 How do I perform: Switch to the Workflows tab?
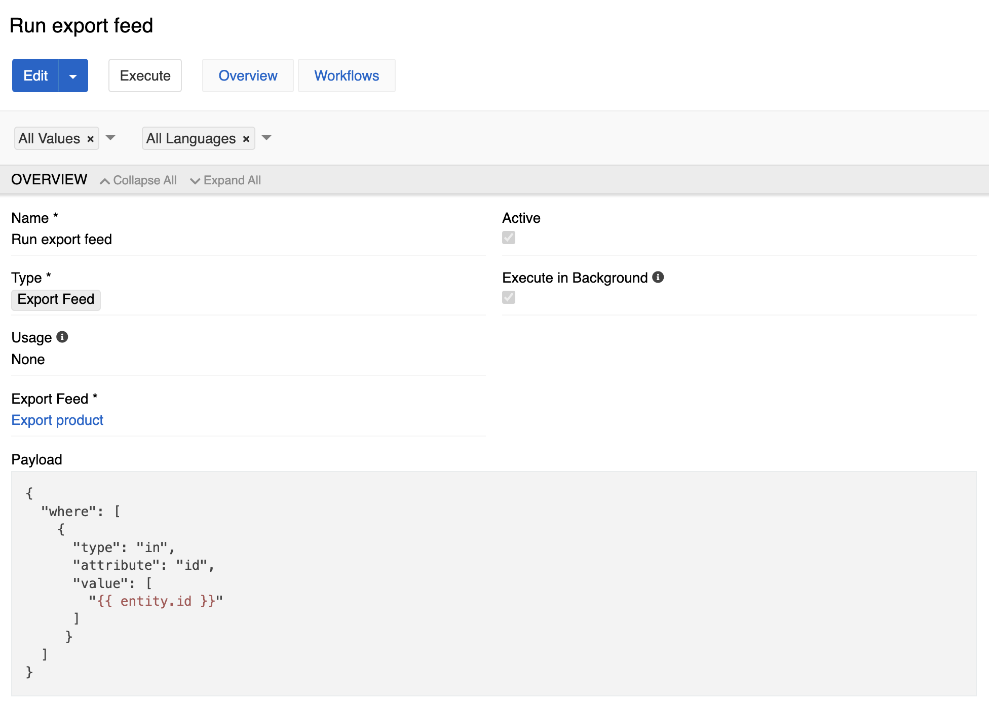click(x=347, y=76)
